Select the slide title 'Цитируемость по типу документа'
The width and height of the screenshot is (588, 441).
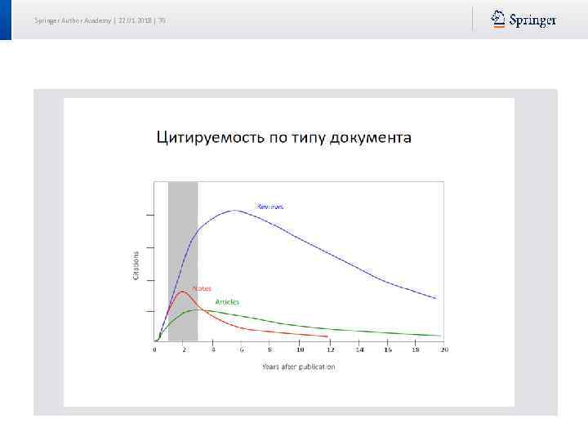[x=284, y=137]
